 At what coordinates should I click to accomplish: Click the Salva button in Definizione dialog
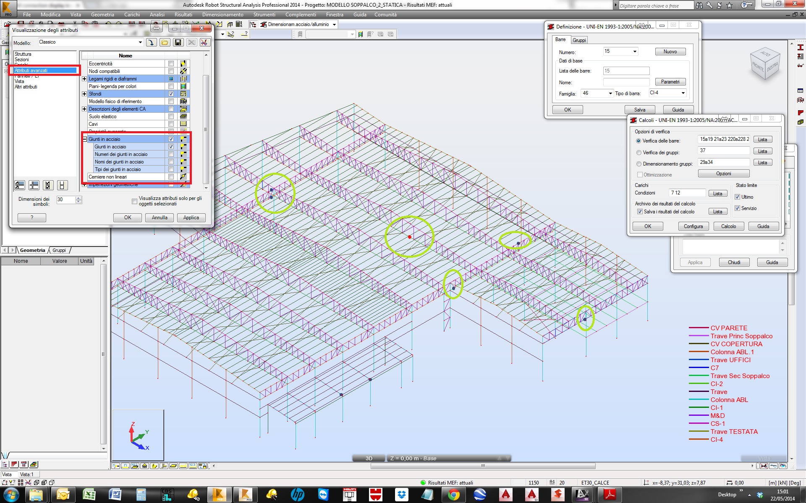[640, 110]
